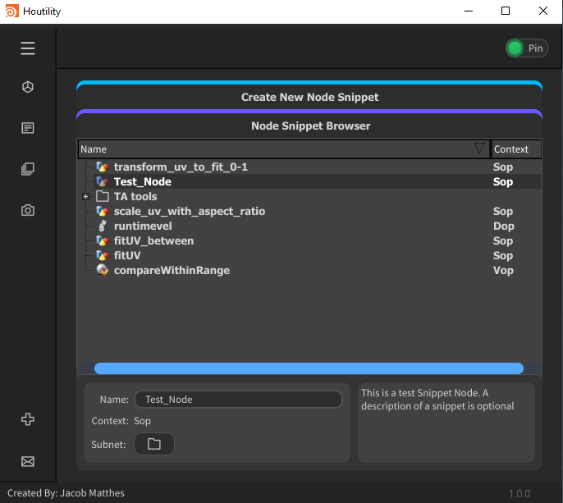Click the 1.0.0 version number

click(520, 494)
